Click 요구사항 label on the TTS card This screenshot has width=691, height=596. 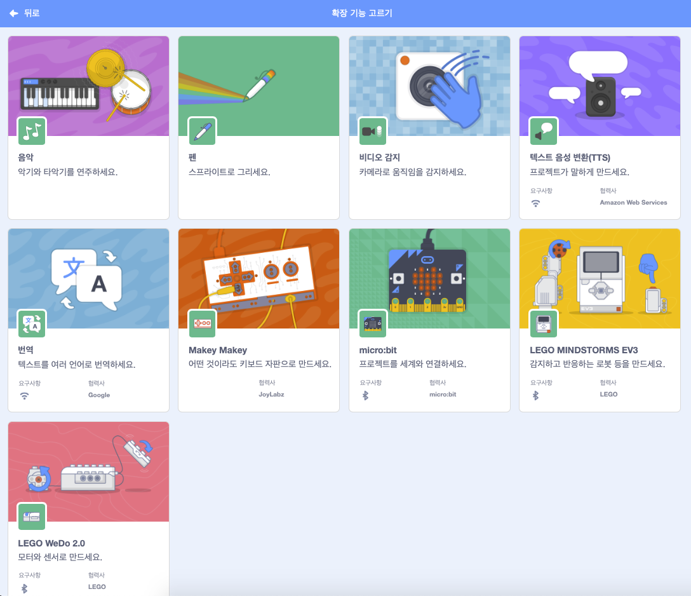542,191
